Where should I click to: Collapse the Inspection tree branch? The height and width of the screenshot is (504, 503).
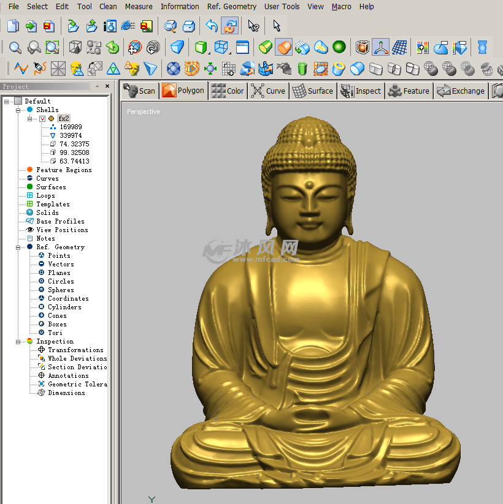(x=19, y=341)
